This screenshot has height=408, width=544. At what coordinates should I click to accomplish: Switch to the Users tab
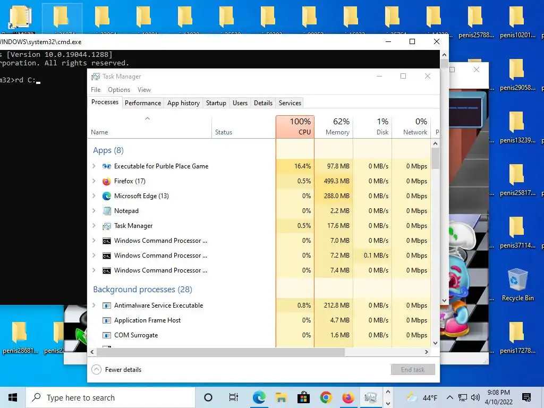(x=240, y=103)
